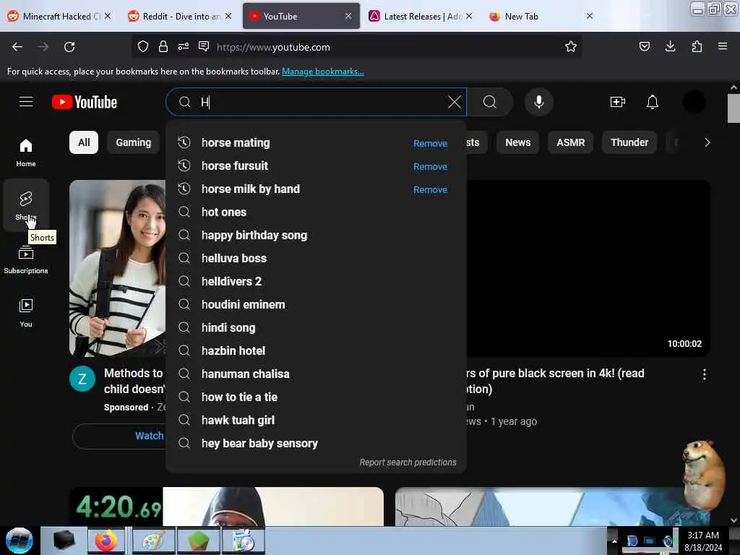The width and height of the screenshot is (740, 555).
Task: Show hidden tray icons arrow
Action: coord(614,541)
